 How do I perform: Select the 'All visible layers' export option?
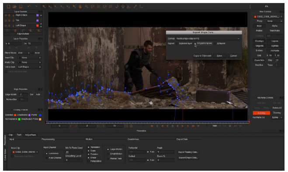195,44
